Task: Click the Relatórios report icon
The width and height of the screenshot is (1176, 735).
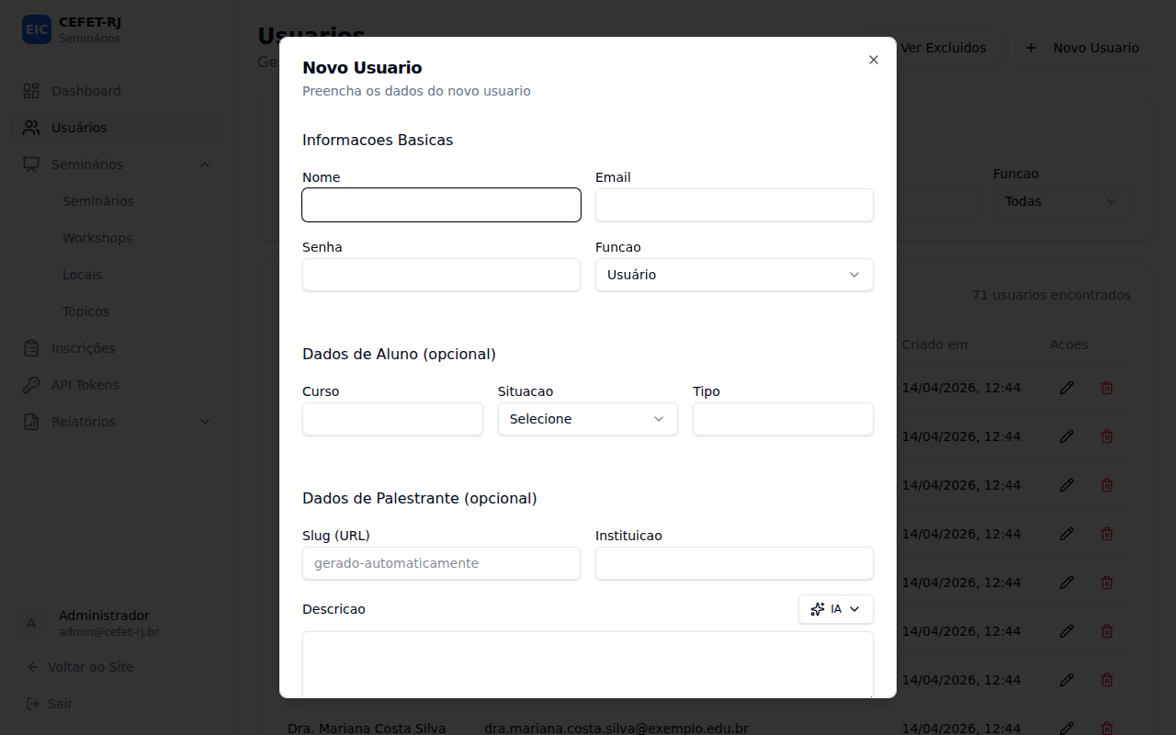Action: click(x=31, y=422)
